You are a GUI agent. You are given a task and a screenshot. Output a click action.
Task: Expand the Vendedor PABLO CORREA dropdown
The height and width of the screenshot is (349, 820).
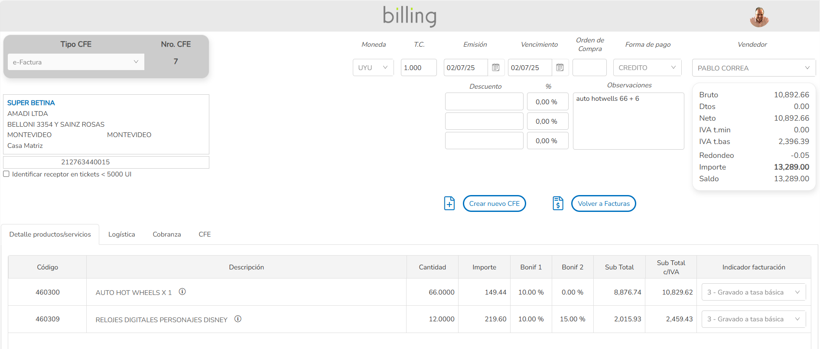[x=753, y=68]
